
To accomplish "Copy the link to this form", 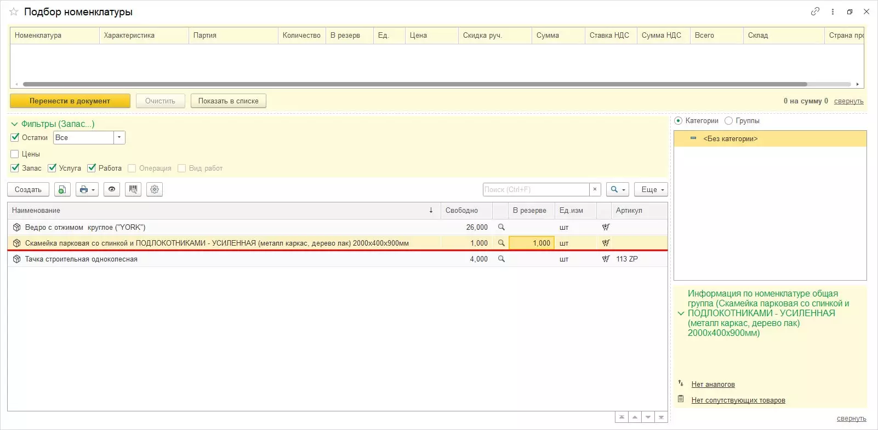I will point(816,11).
